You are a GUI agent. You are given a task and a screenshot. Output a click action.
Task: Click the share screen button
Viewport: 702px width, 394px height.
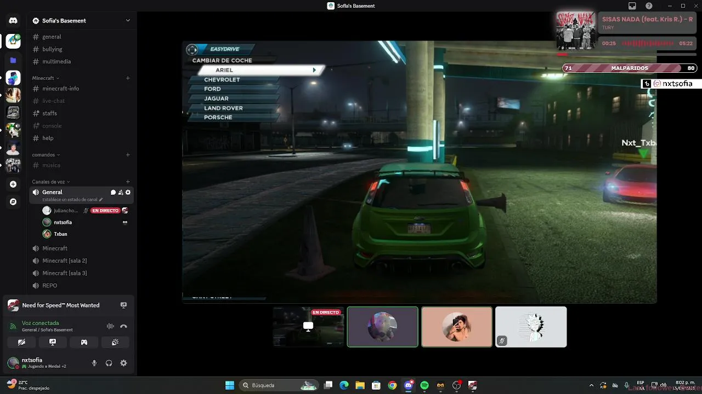coord(53,342)
